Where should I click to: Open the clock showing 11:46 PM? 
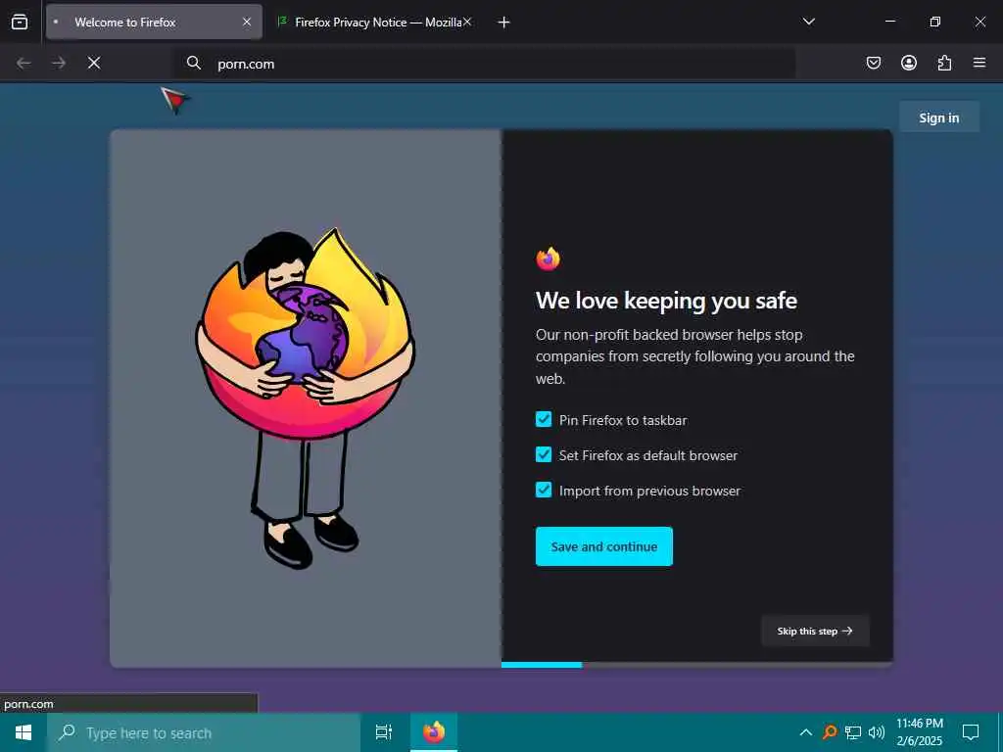[x=919, y=732]
